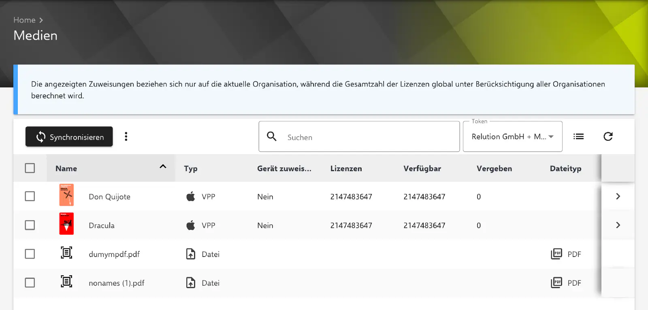Sort by Dateityp column header
Viewport: 648px width, 310px height.
[565, 168]
